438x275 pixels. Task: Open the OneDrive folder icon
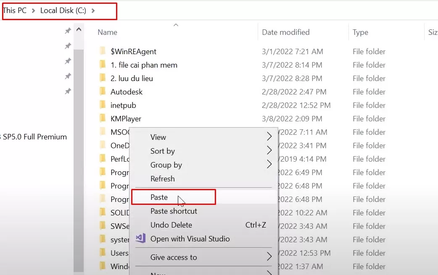(103, 145)
